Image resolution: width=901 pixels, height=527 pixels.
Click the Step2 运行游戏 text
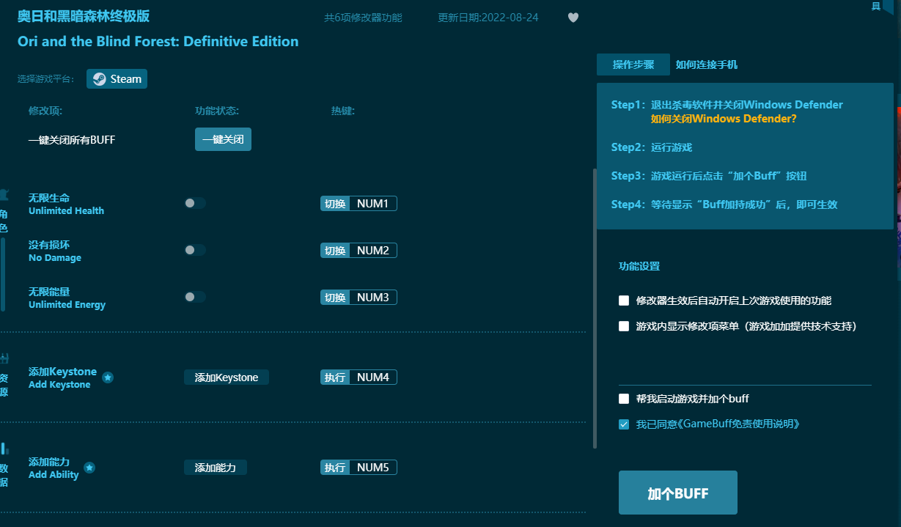pos(652,147)
